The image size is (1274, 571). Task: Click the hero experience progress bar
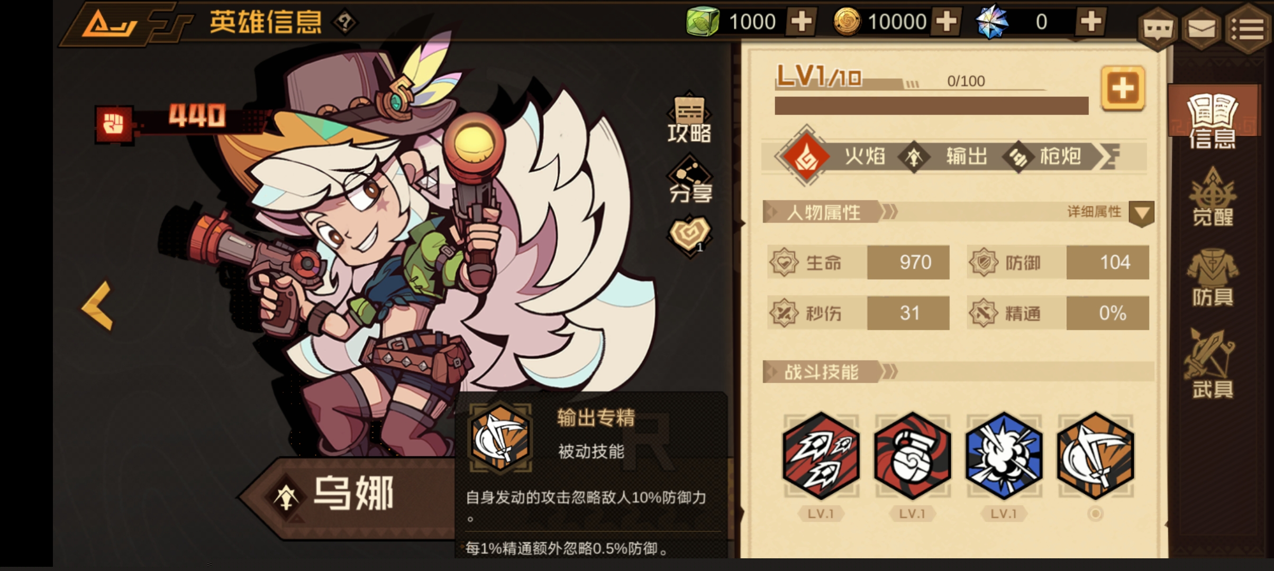(932, 106)
